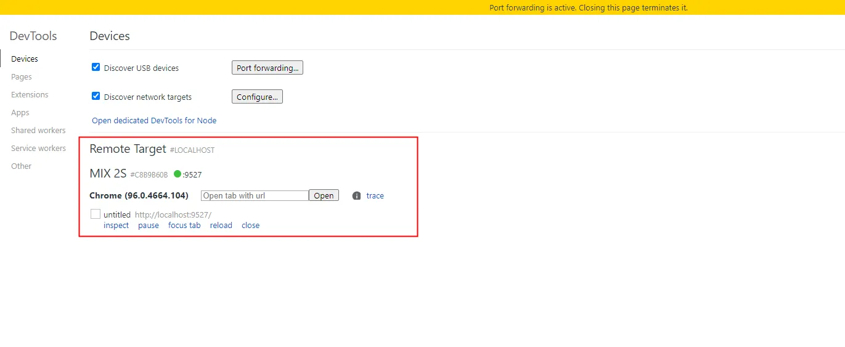Click focus tab link
Image resolution: width=845 pixels, height=347 pixels.
[184, 226]
